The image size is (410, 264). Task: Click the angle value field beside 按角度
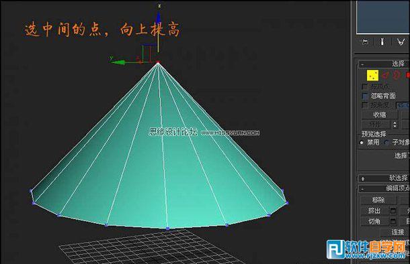click(x=403, y=105)
